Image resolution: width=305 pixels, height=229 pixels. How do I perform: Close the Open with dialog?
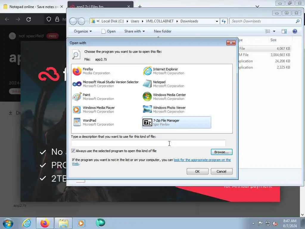pyautogui.click(x=231, y=43)
